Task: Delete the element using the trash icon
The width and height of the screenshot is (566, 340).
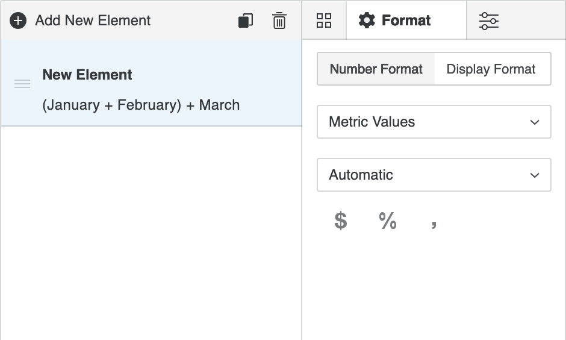Action: click(279, 20)
